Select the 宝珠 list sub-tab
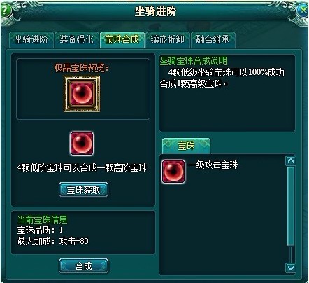Viewport: 309px width, 283px height. point(186,146)
